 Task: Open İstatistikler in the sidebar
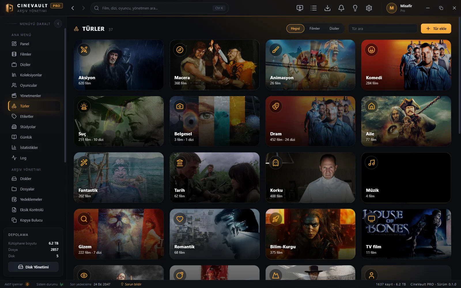pyautogui.click(x=34, y=147)
